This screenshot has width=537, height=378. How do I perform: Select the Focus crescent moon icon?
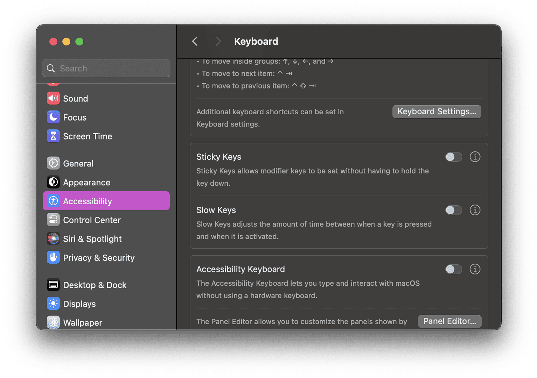pyautogui.click(x=53, y=117)
